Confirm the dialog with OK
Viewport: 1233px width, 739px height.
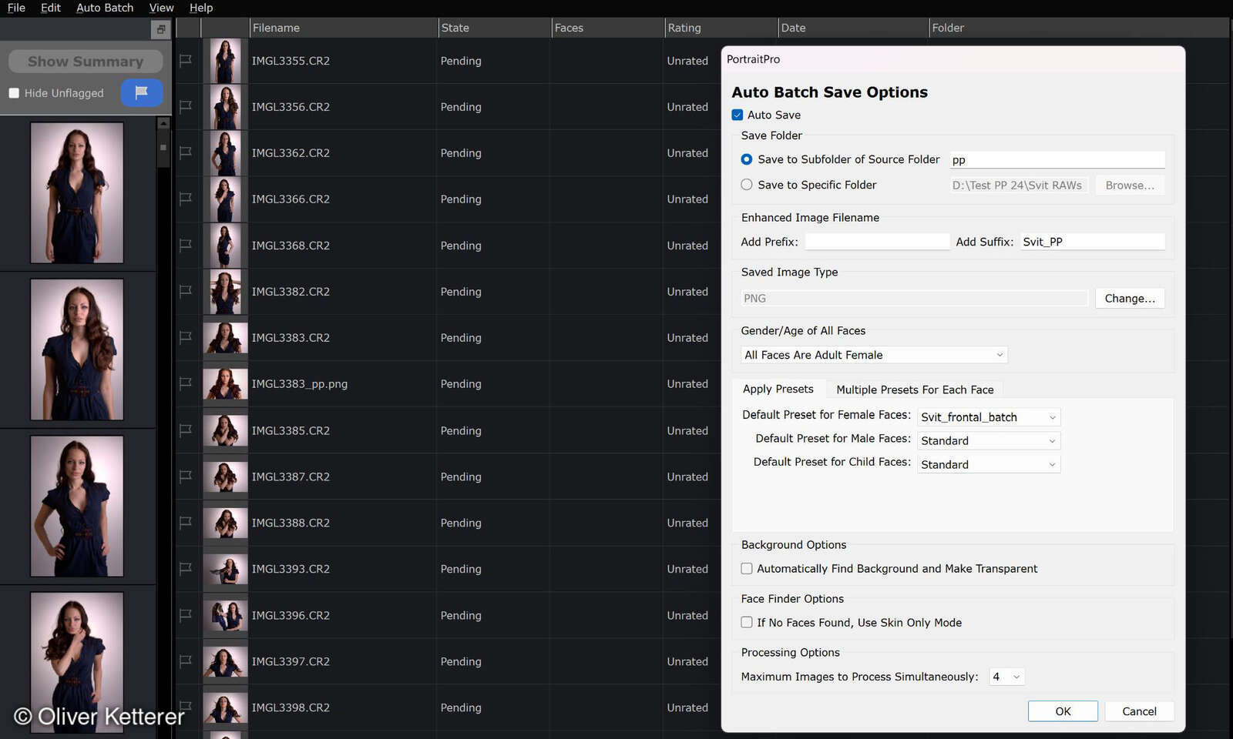pyautogui.click(x=1063, y=711)
